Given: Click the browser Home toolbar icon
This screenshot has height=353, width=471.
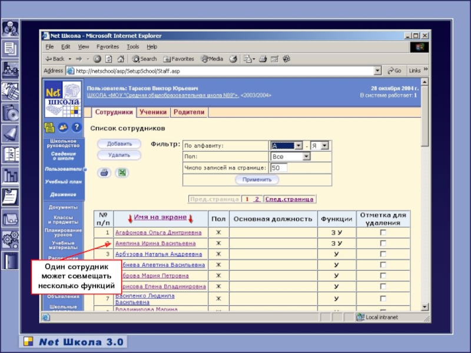Looking at the screenshot, I should tap(121, 59).
